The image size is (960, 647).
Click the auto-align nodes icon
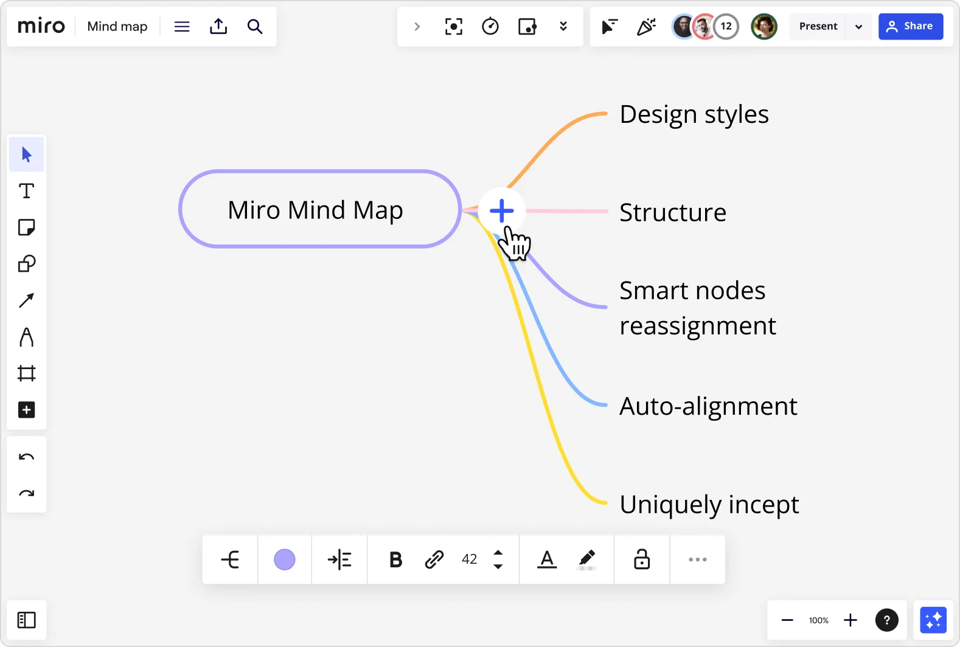click(x=339, y=559)
